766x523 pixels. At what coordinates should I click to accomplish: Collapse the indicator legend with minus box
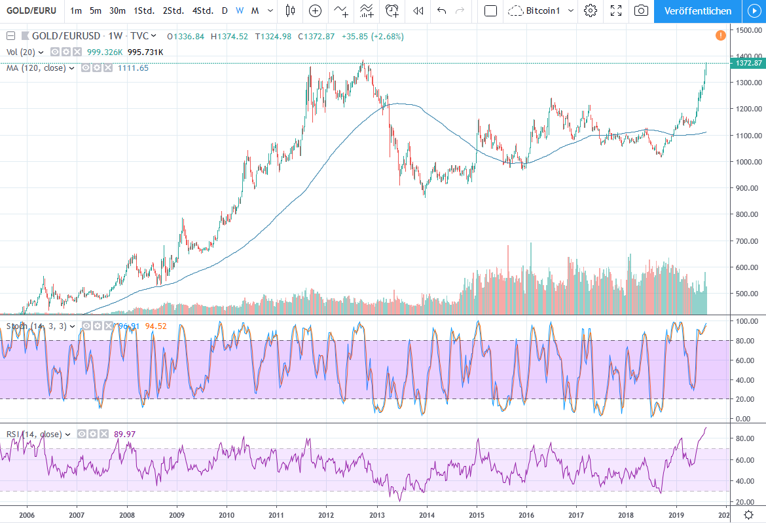point(10,35)
